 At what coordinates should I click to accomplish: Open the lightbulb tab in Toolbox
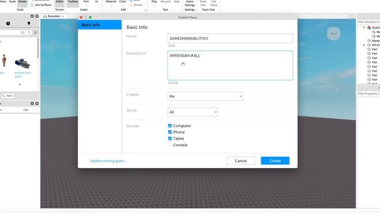point(29,24)
